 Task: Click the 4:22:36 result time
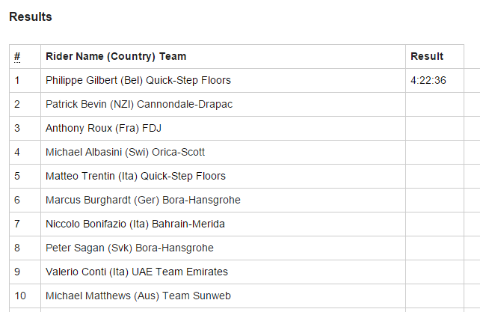[428, 80]
